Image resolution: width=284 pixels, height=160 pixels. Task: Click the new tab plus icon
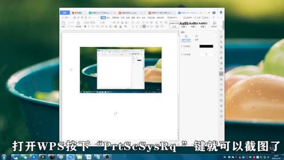pos(209,13)
